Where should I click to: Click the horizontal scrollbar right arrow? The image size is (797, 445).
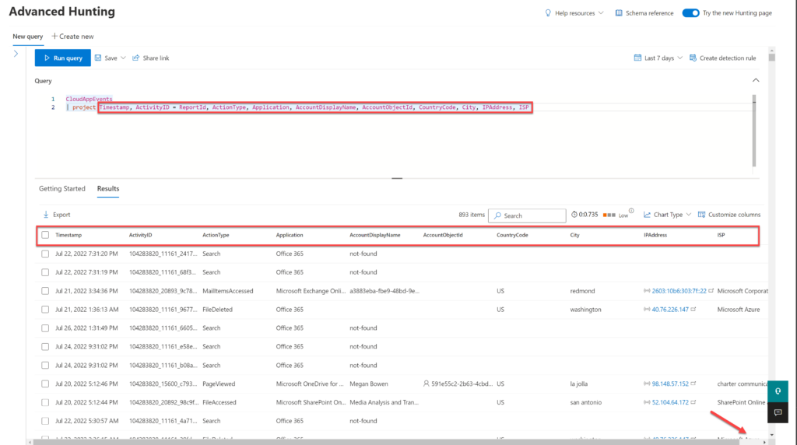[x=764, y=443]
